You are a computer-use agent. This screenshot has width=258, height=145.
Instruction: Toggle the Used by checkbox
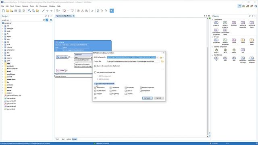click(125, 91)
